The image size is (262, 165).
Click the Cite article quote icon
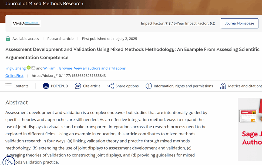(x=78, y=86)
